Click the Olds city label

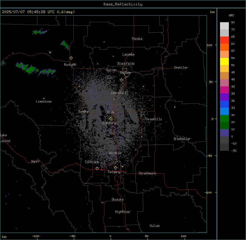coord(111,112)
